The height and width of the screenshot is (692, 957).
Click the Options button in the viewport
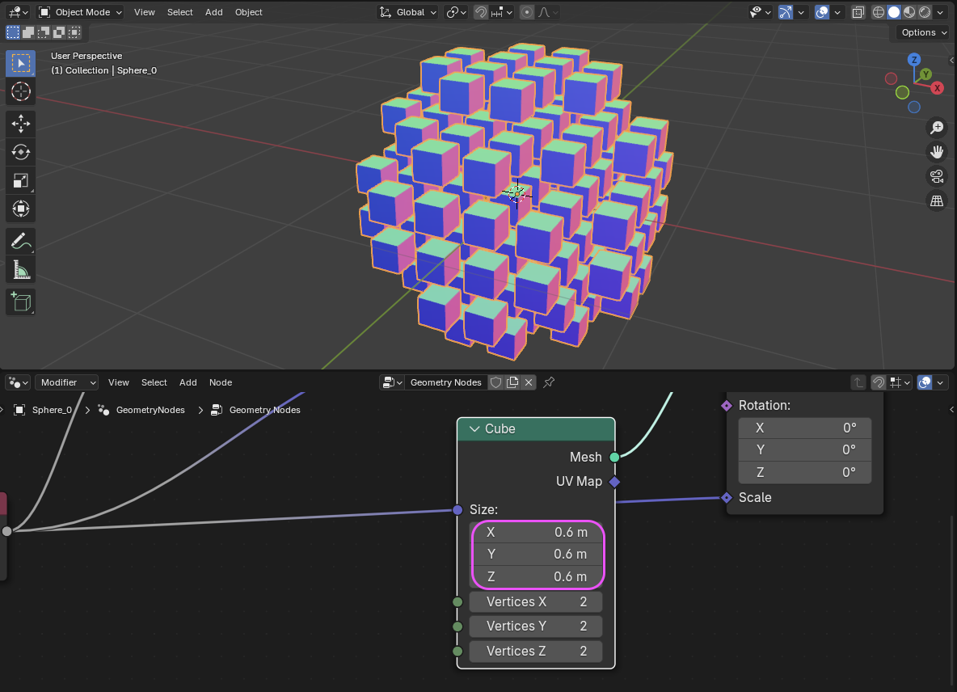pos(923,32)
